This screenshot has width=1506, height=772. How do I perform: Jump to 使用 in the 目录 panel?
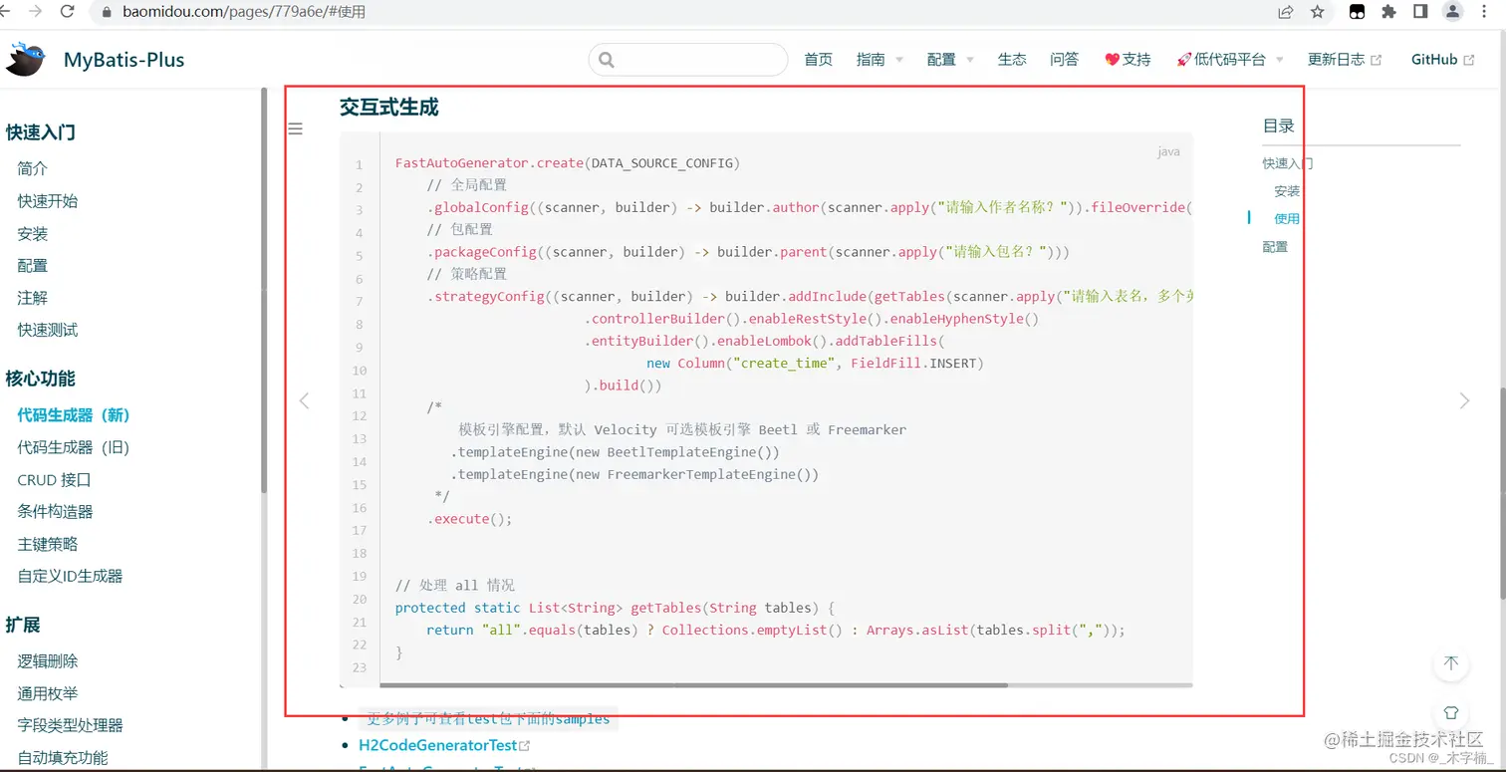point(1287,219)
